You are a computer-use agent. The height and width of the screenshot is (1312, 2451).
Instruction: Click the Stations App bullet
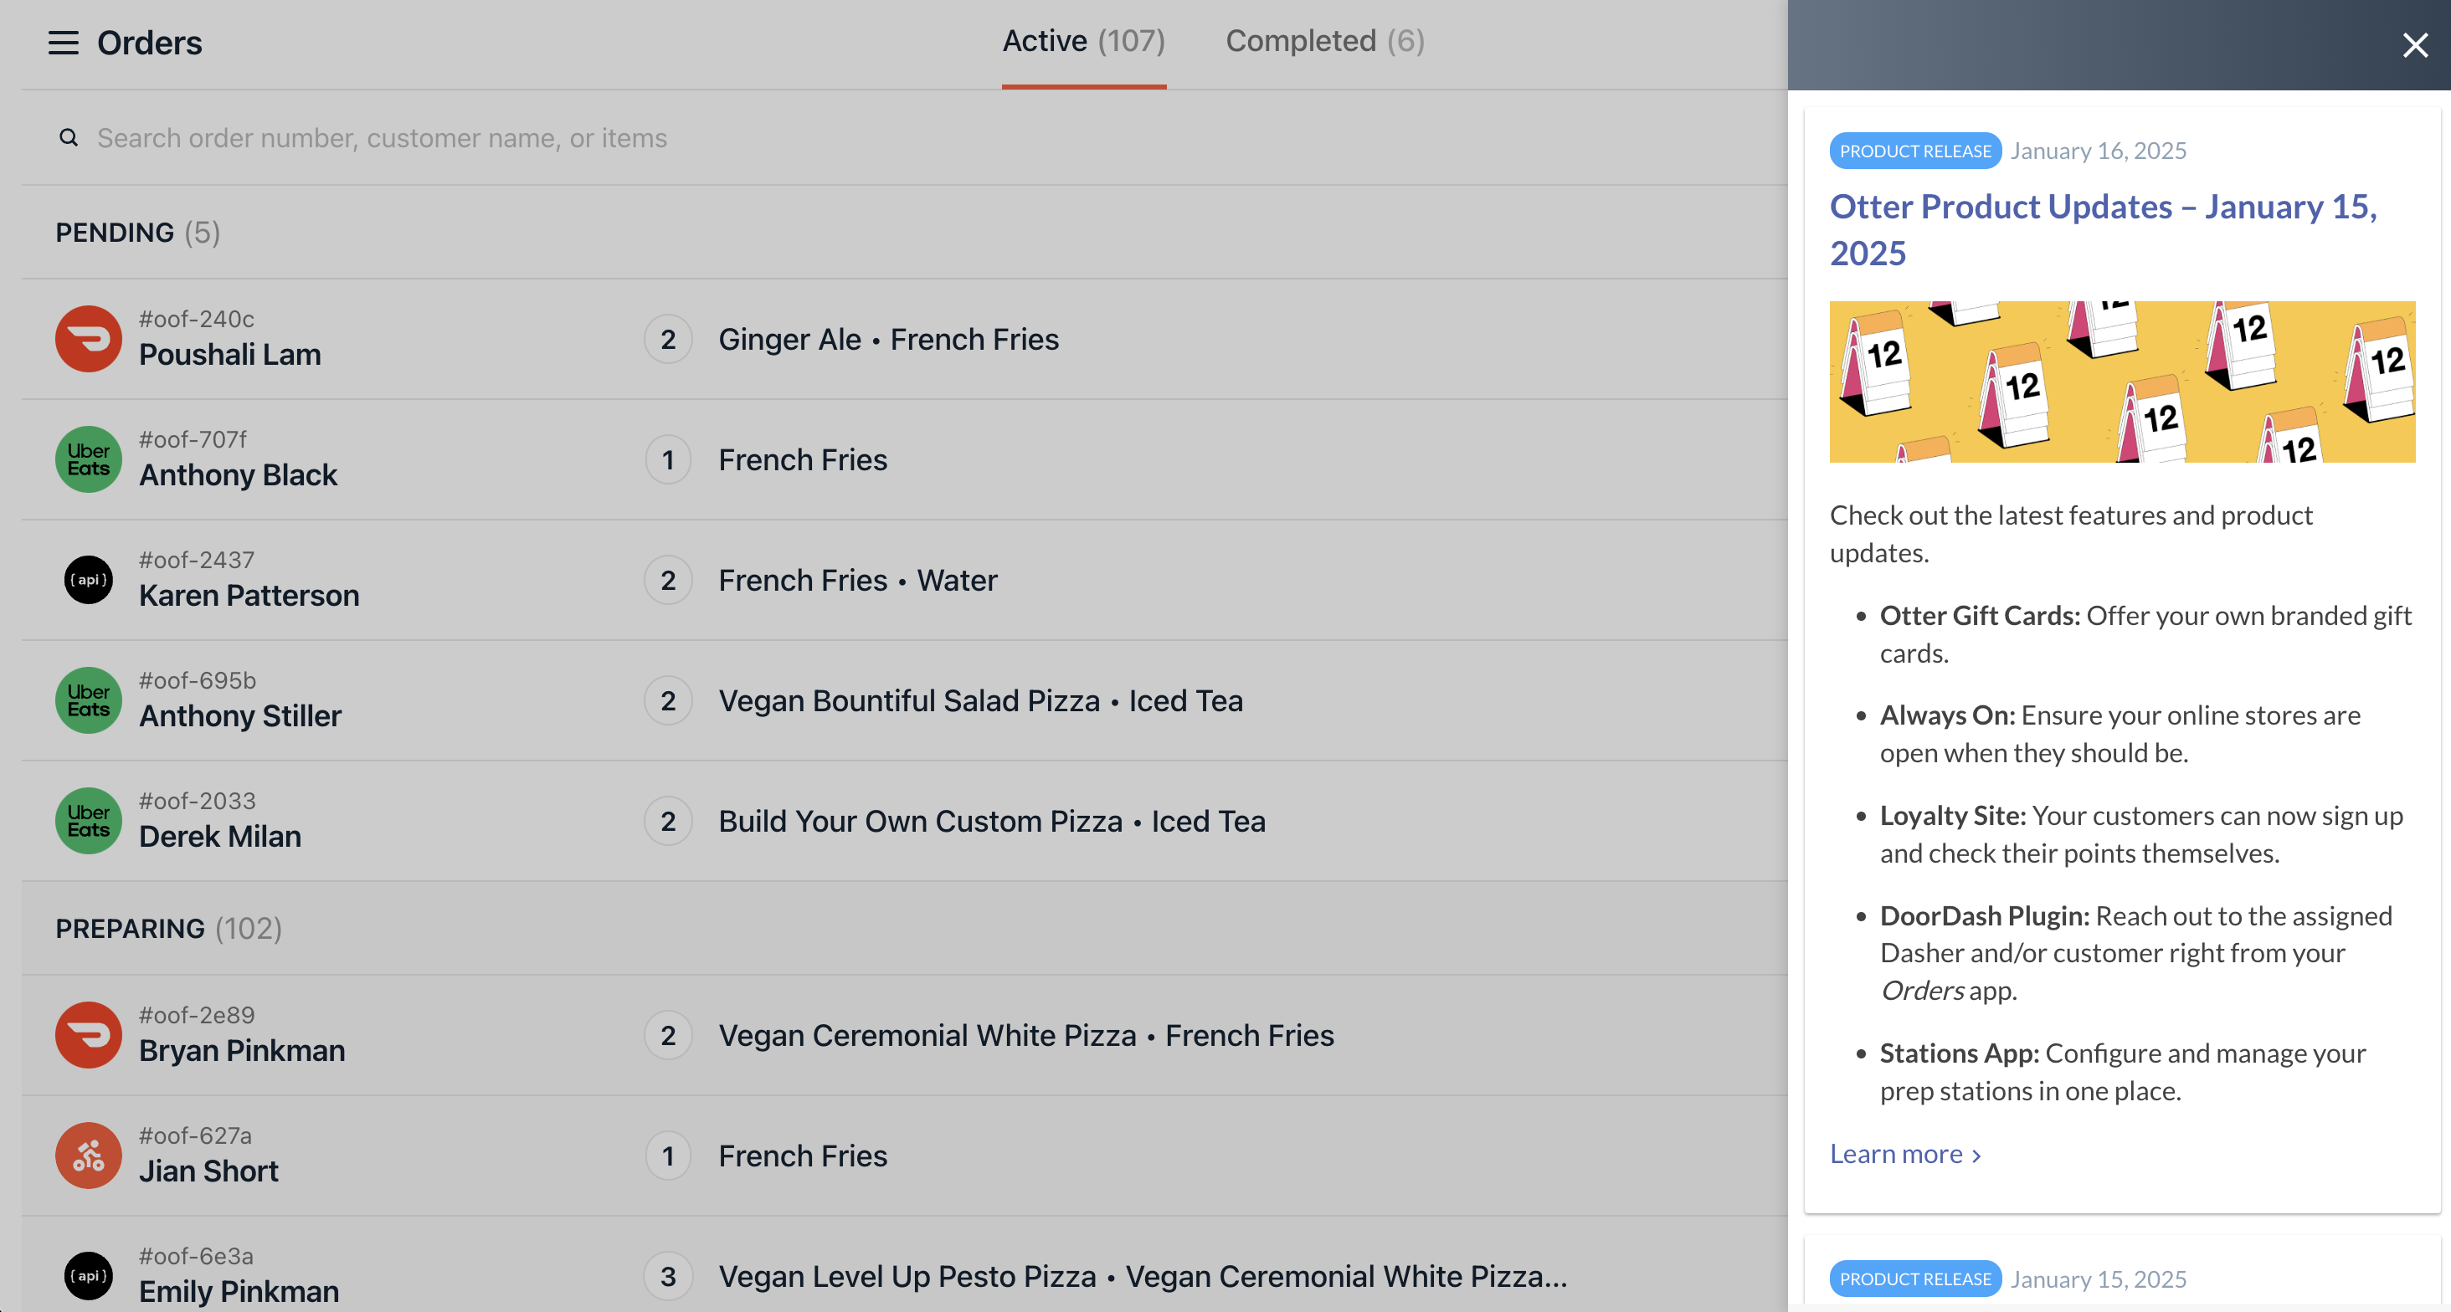[x=2122, y=1072]
